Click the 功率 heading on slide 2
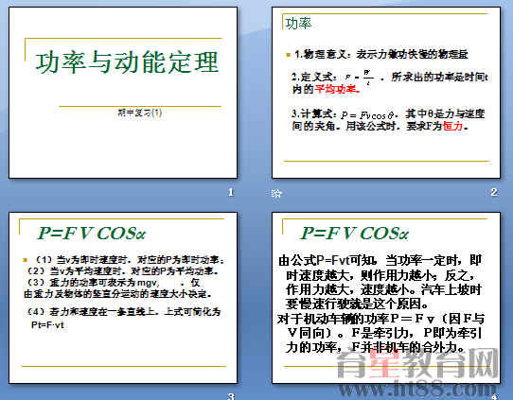Image resolution: width=513 pixels, height=400 pixels. click(x=298, y=24)
